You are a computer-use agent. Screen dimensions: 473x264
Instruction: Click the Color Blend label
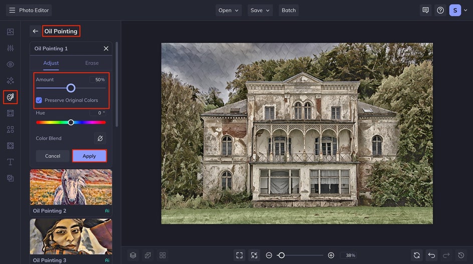(49, 138)
